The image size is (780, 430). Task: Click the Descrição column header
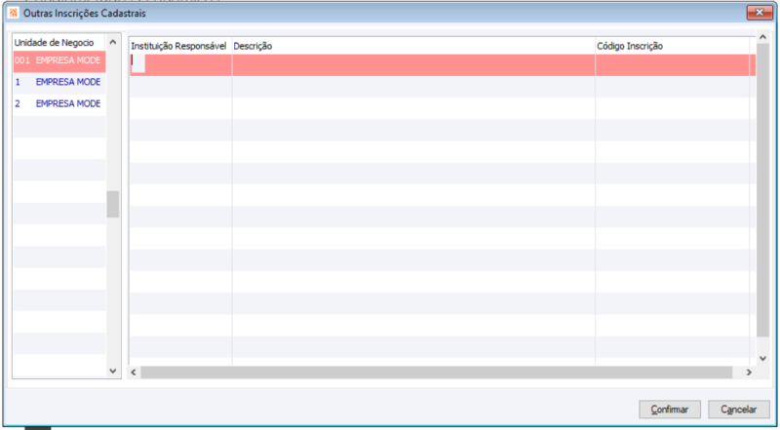coord(413,46)
